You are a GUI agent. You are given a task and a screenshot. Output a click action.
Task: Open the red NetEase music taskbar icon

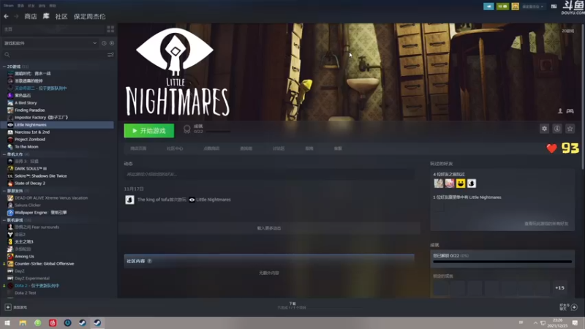(53, 323)
